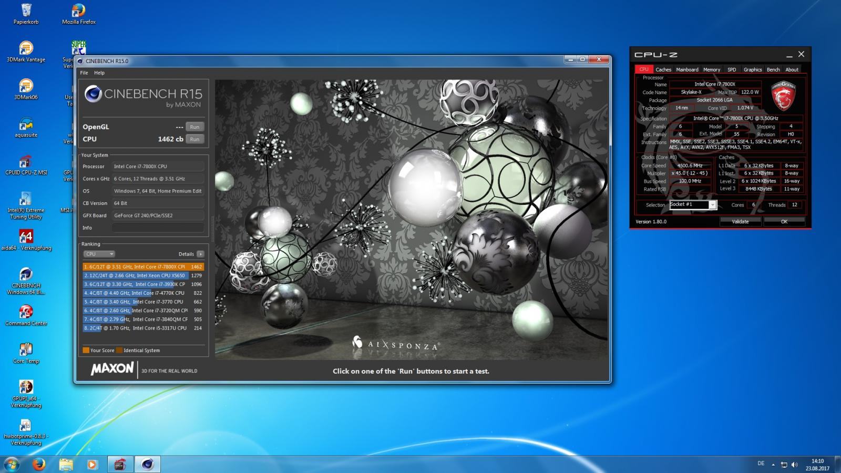Open the ranking CPU dropdown

point(99,254)
